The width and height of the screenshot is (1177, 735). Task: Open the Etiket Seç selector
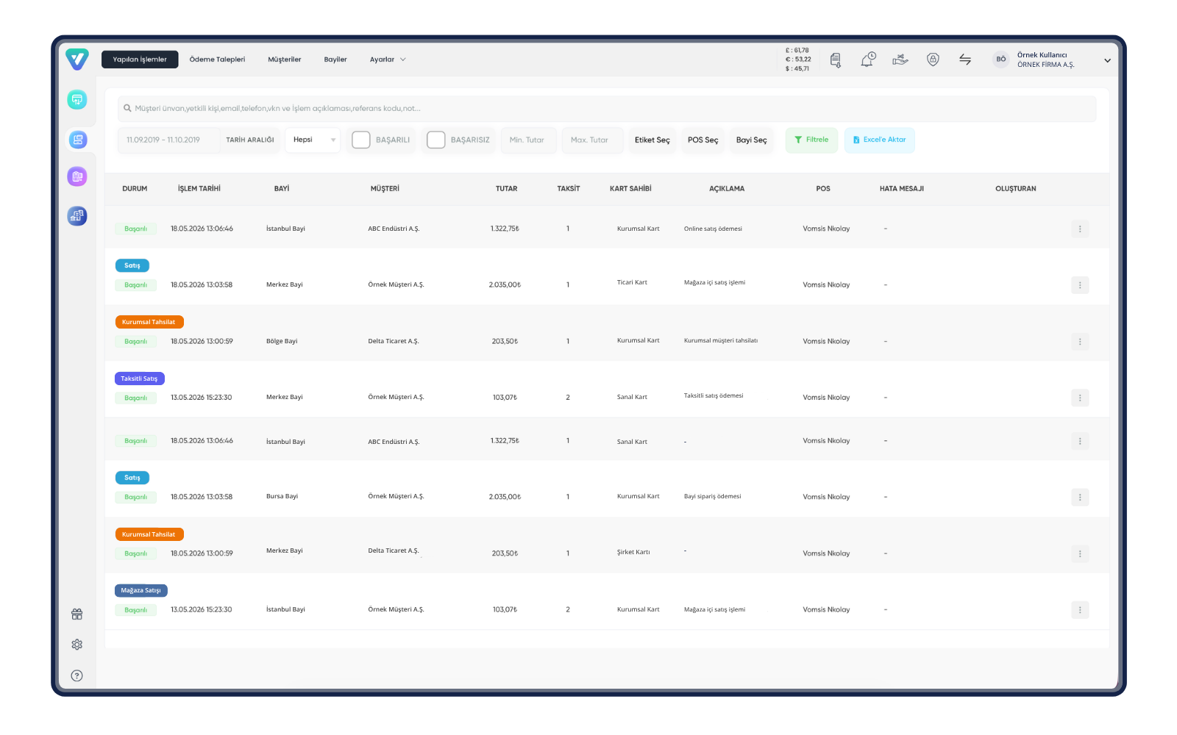(x=652, y=140)
